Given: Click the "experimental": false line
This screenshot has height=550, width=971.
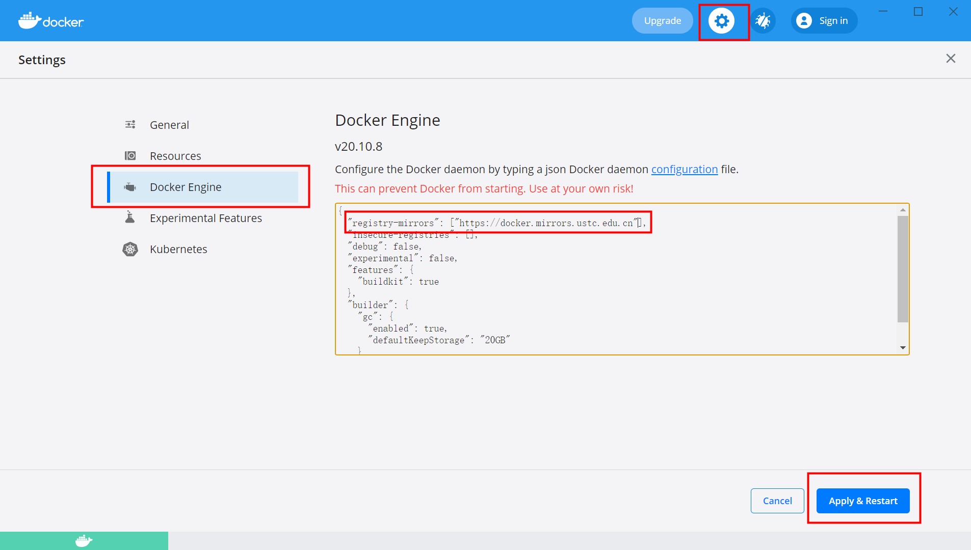Looking at the screenshot, I should pos(403,258).
